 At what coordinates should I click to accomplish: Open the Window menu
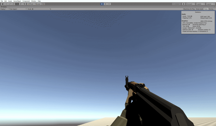tap(33, 1)
